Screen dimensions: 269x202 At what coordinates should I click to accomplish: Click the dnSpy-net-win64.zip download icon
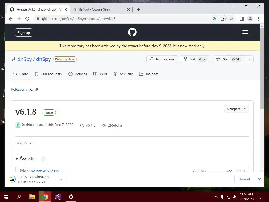click(x=12, y=179)
